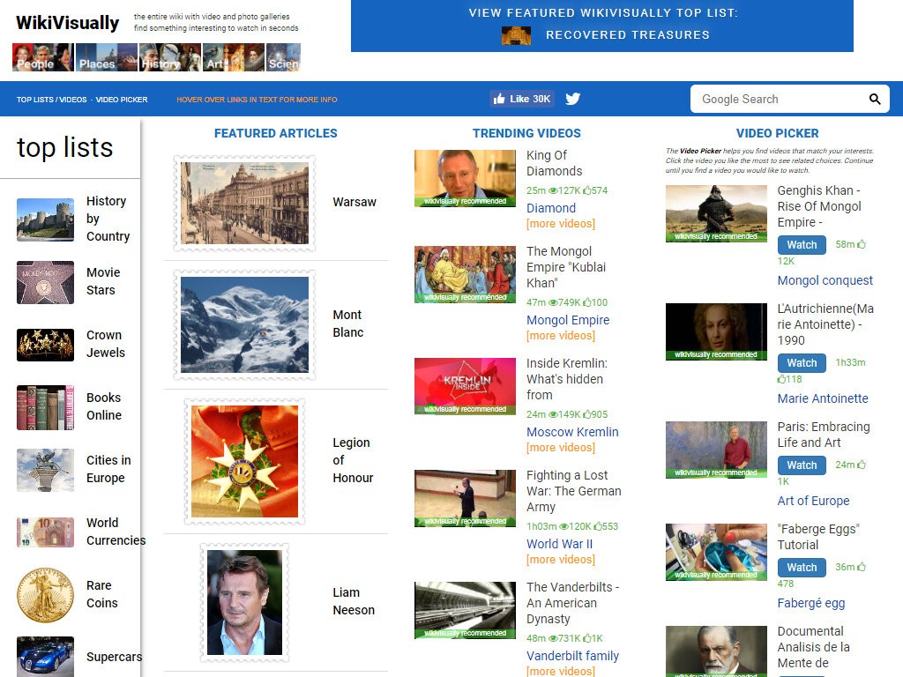903x677 pixels.
Task: Open the Movie Stars walk-of-fame thumbnail
Action: [46, 282]
